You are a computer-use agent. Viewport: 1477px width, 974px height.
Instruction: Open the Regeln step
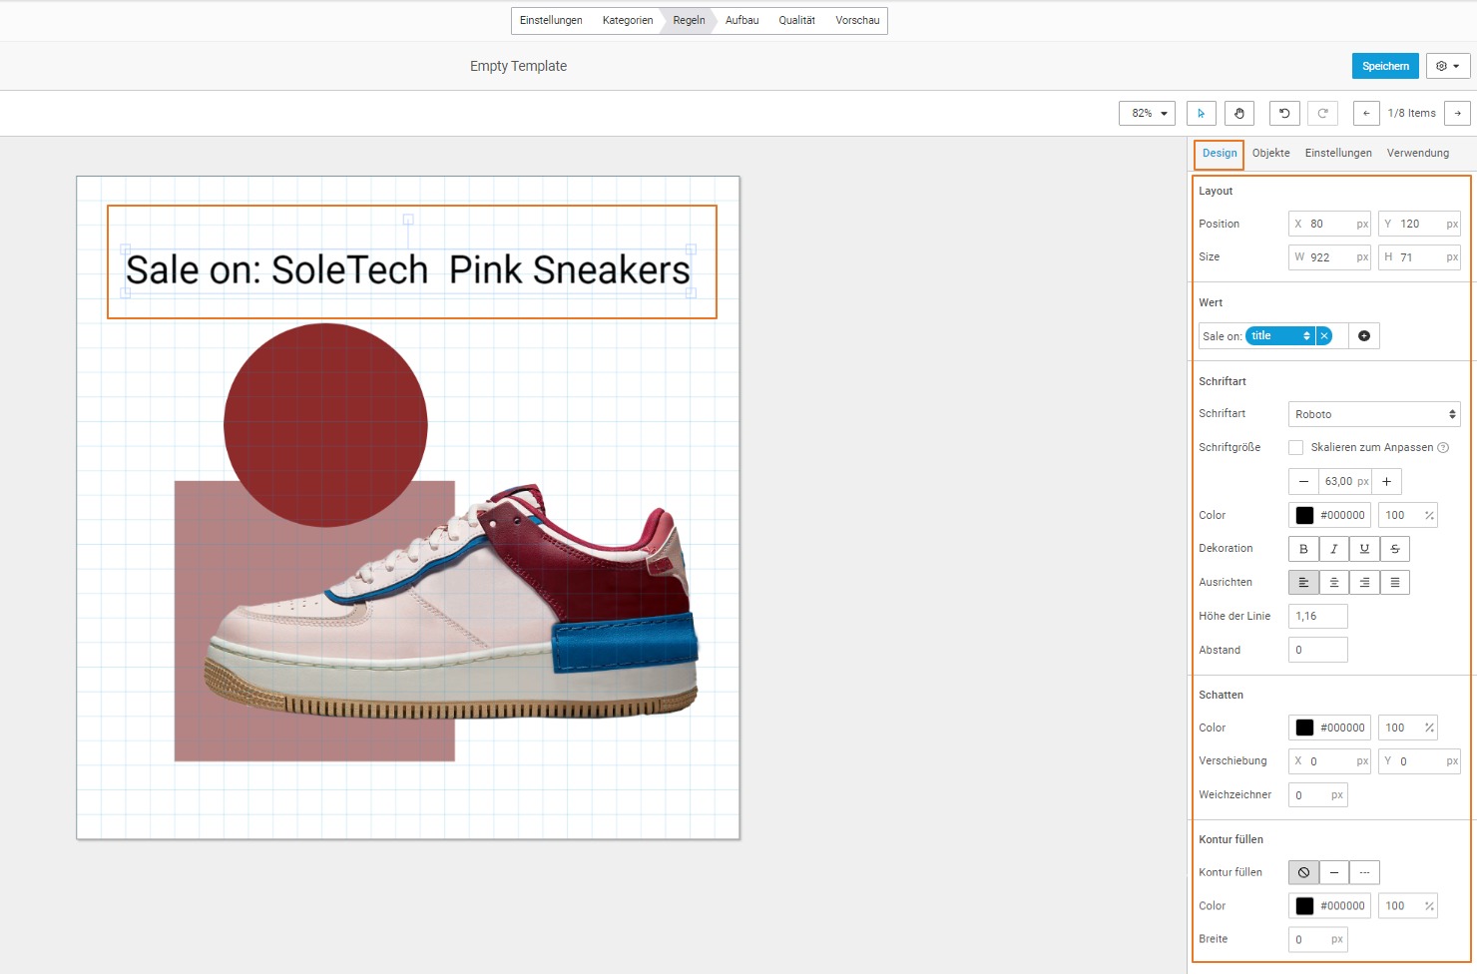pyautogui.click(x=689, y=20)
